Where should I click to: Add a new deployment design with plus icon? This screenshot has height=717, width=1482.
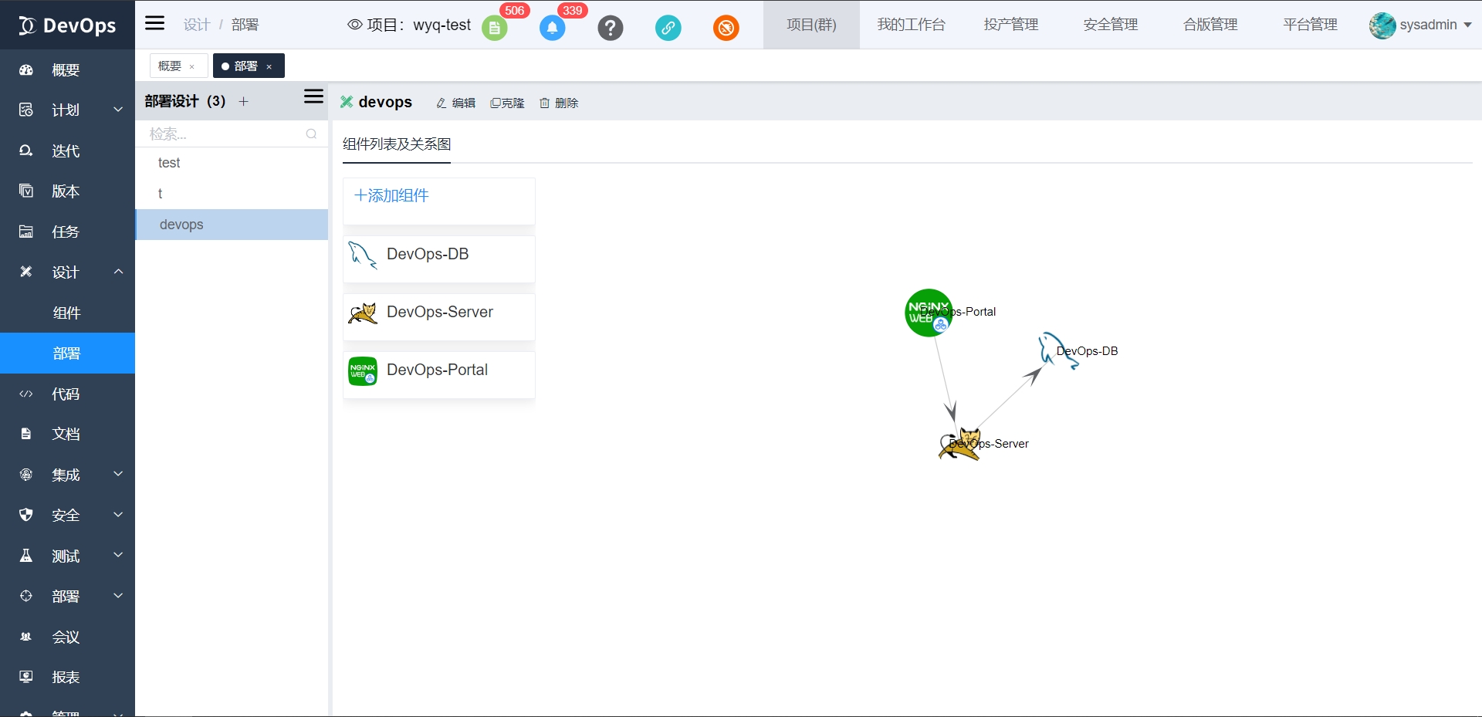(x=244, y=101)
